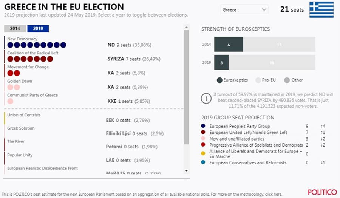Click the Pro-EU legend dot
The width and height of the screenshot is (340, 198).
[x=258, y=80]
